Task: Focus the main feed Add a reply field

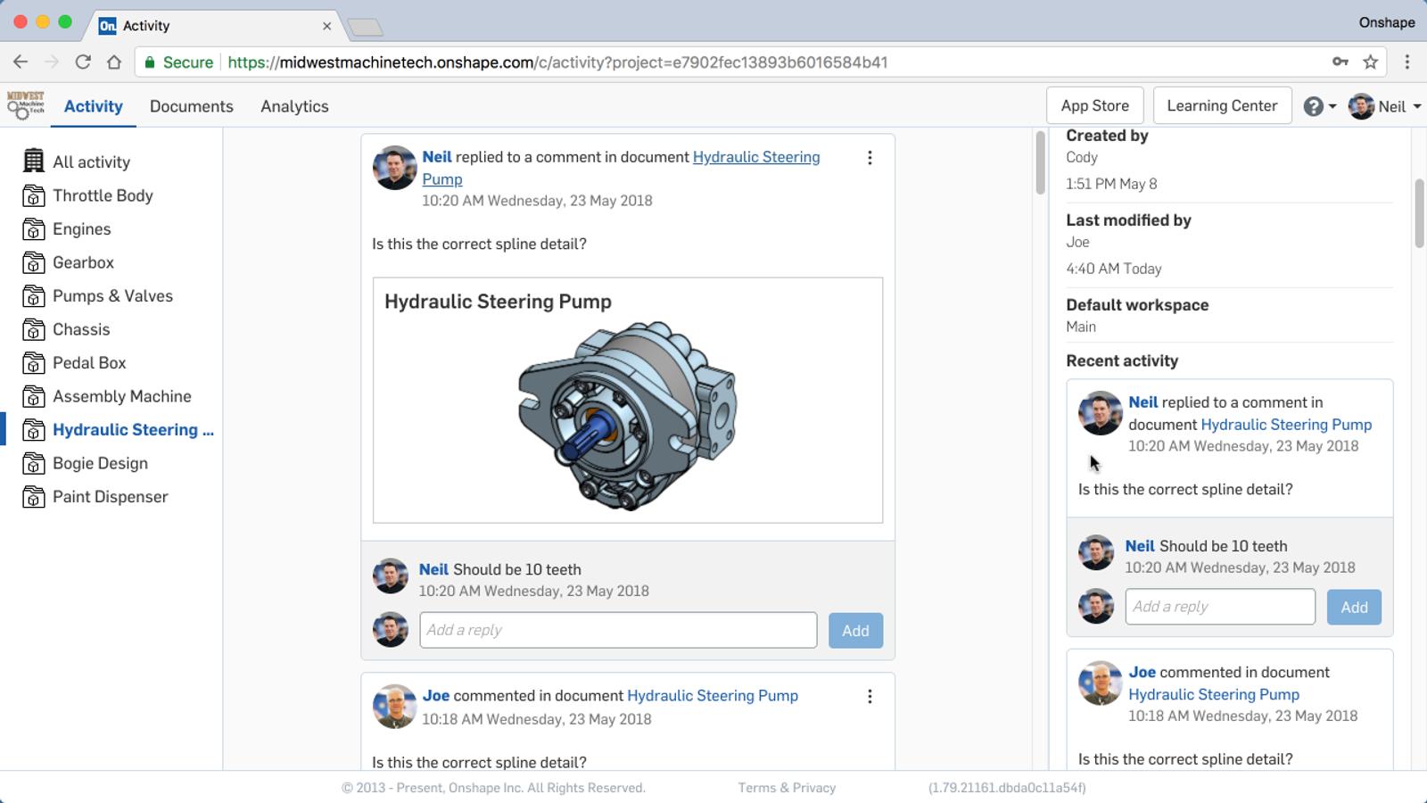Action: 618,630
